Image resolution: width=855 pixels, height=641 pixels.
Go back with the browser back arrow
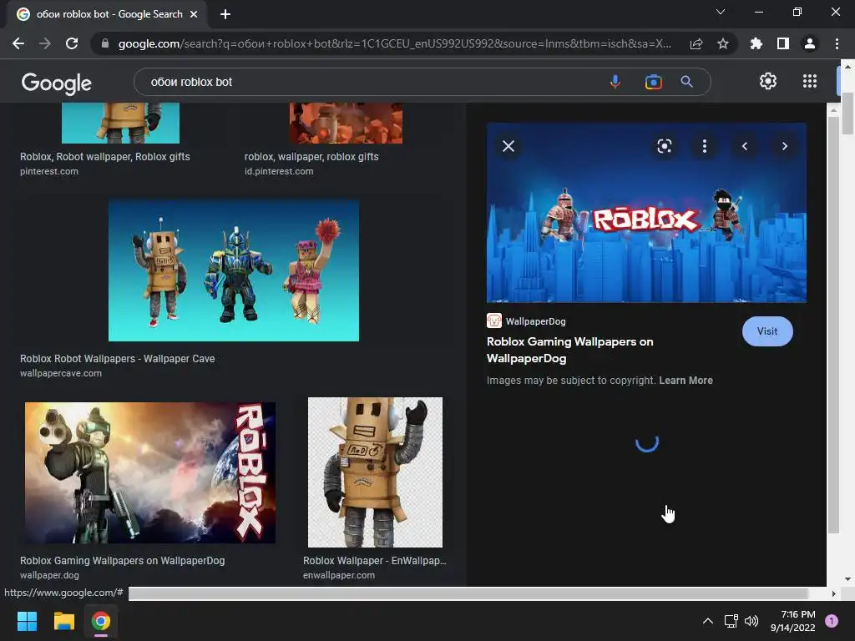18,43
